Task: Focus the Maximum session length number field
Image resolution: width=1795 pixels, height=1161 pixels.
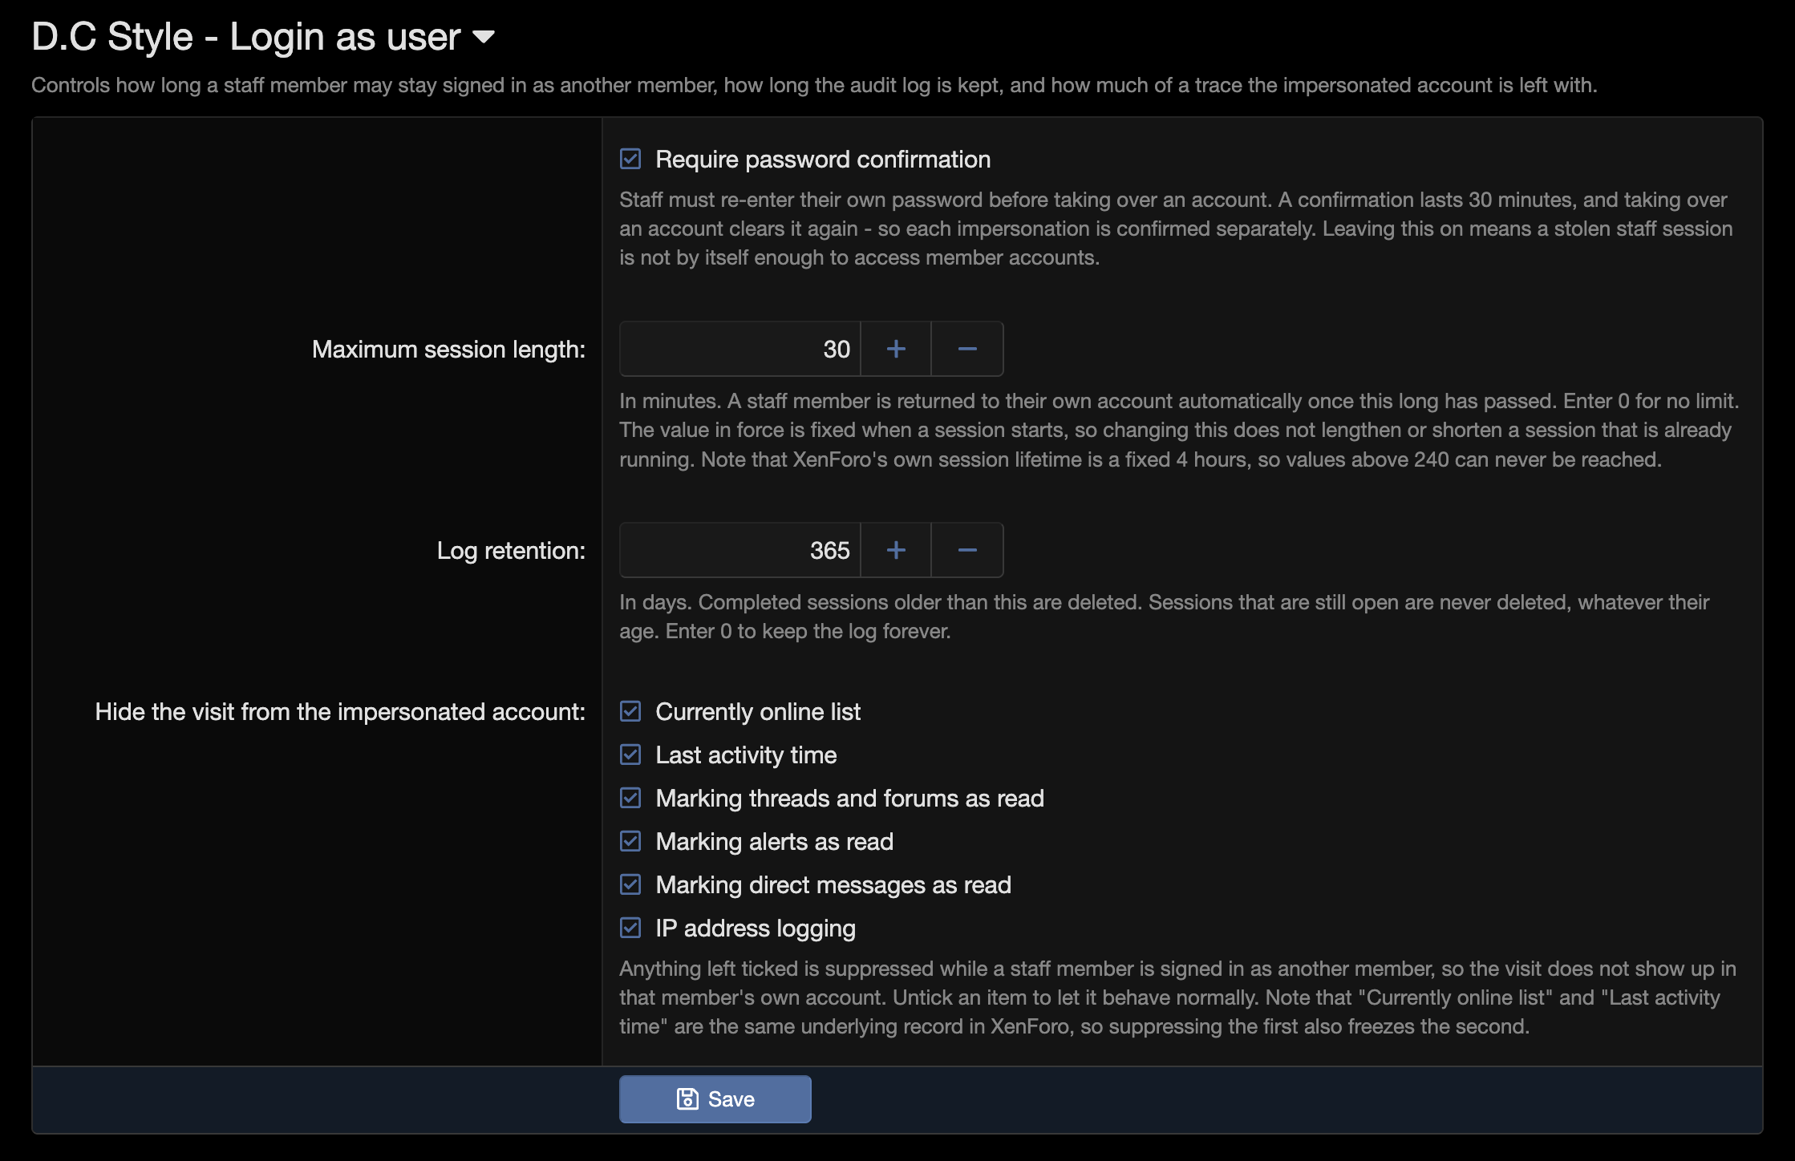Action: point(739,349)
